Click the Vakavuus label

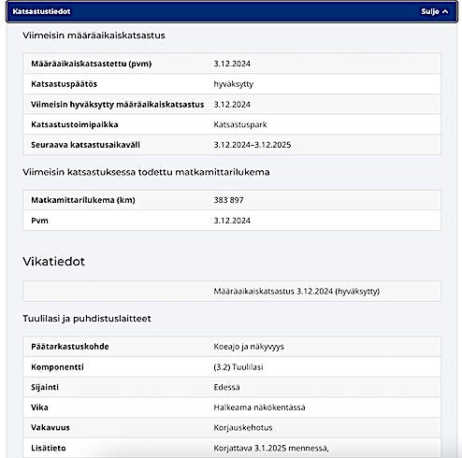[x=51, y=427]
